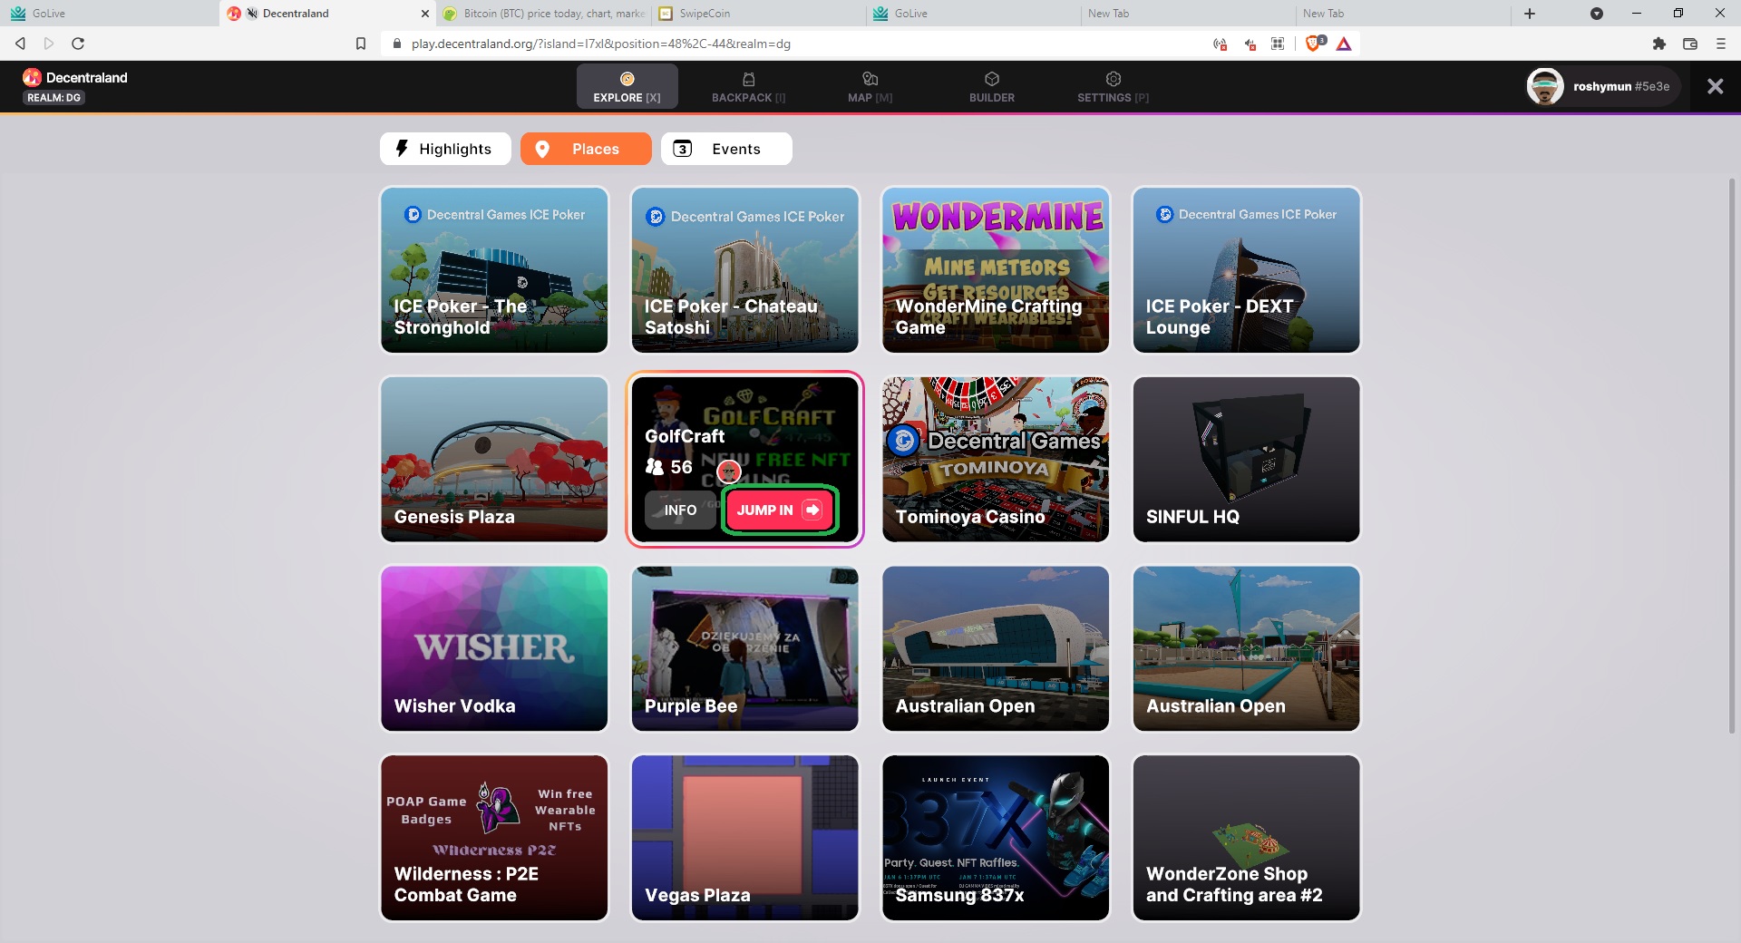The image size is (1741, 943).
Task: Open the Settings tab
Action: pos(1113,87)
